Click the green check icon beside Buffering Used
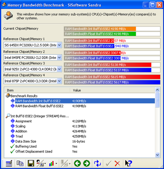The height and width of the screenshot is (169, 164). point(12,146)
